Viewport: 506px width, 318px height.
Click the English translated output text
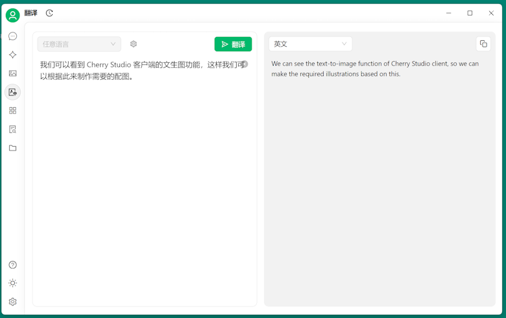[375, 69]
